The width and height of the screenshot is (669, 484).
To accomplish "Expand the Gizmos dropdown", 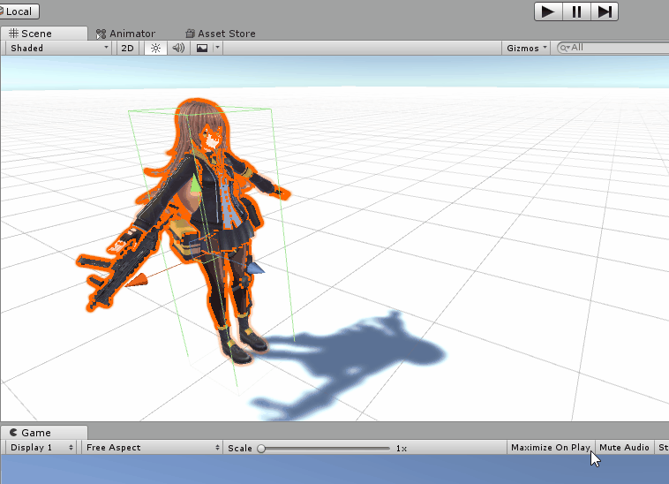I will click(x=527, y=48).
